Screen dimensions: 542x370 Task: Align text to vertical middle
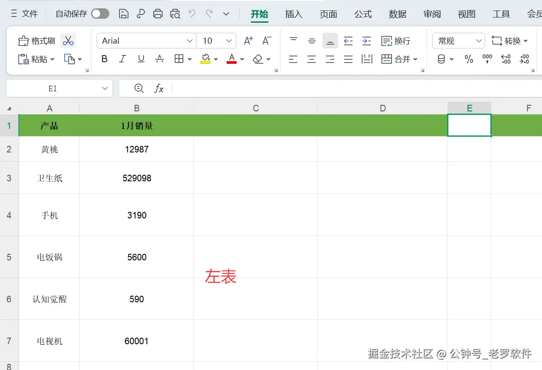(312, 41)
